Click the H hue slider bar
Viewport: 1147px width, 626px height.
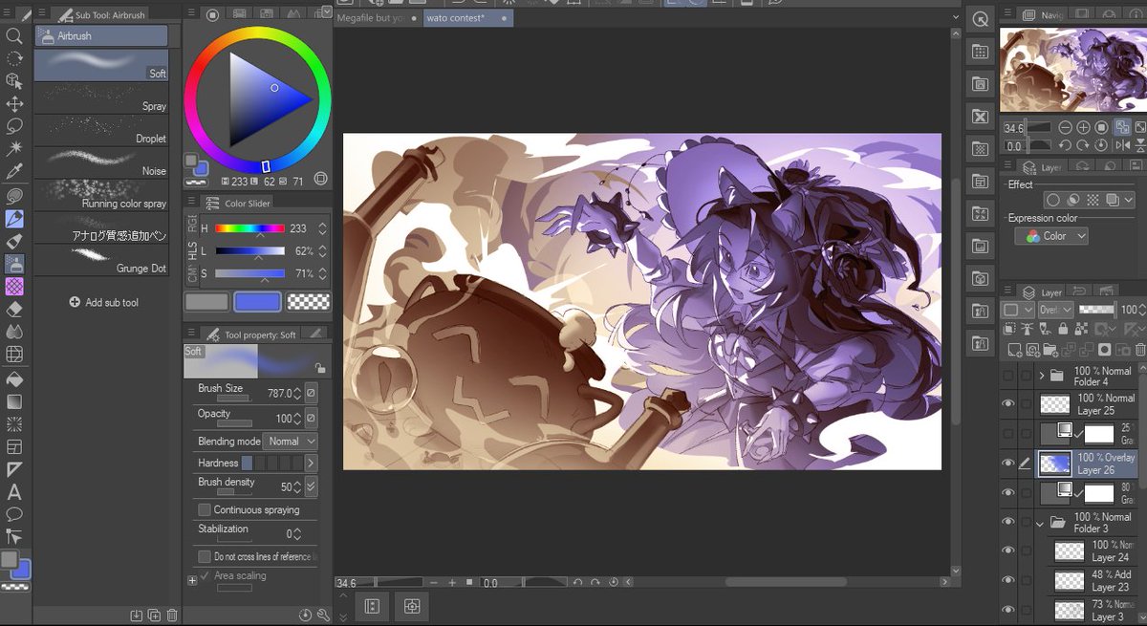249,228
